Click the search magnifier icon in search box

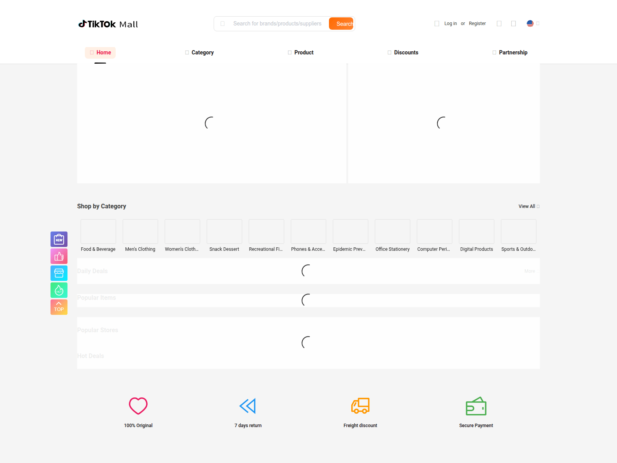pyautogui.click(x=223, y=24)
